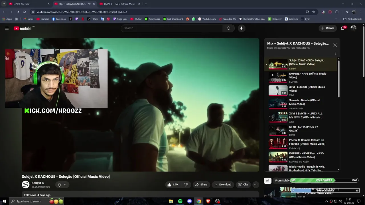365x205 pixels.
Task: Play XIIVI & SMXTI - 4LIFE thumbnail
Action: (x=278, y=117)
